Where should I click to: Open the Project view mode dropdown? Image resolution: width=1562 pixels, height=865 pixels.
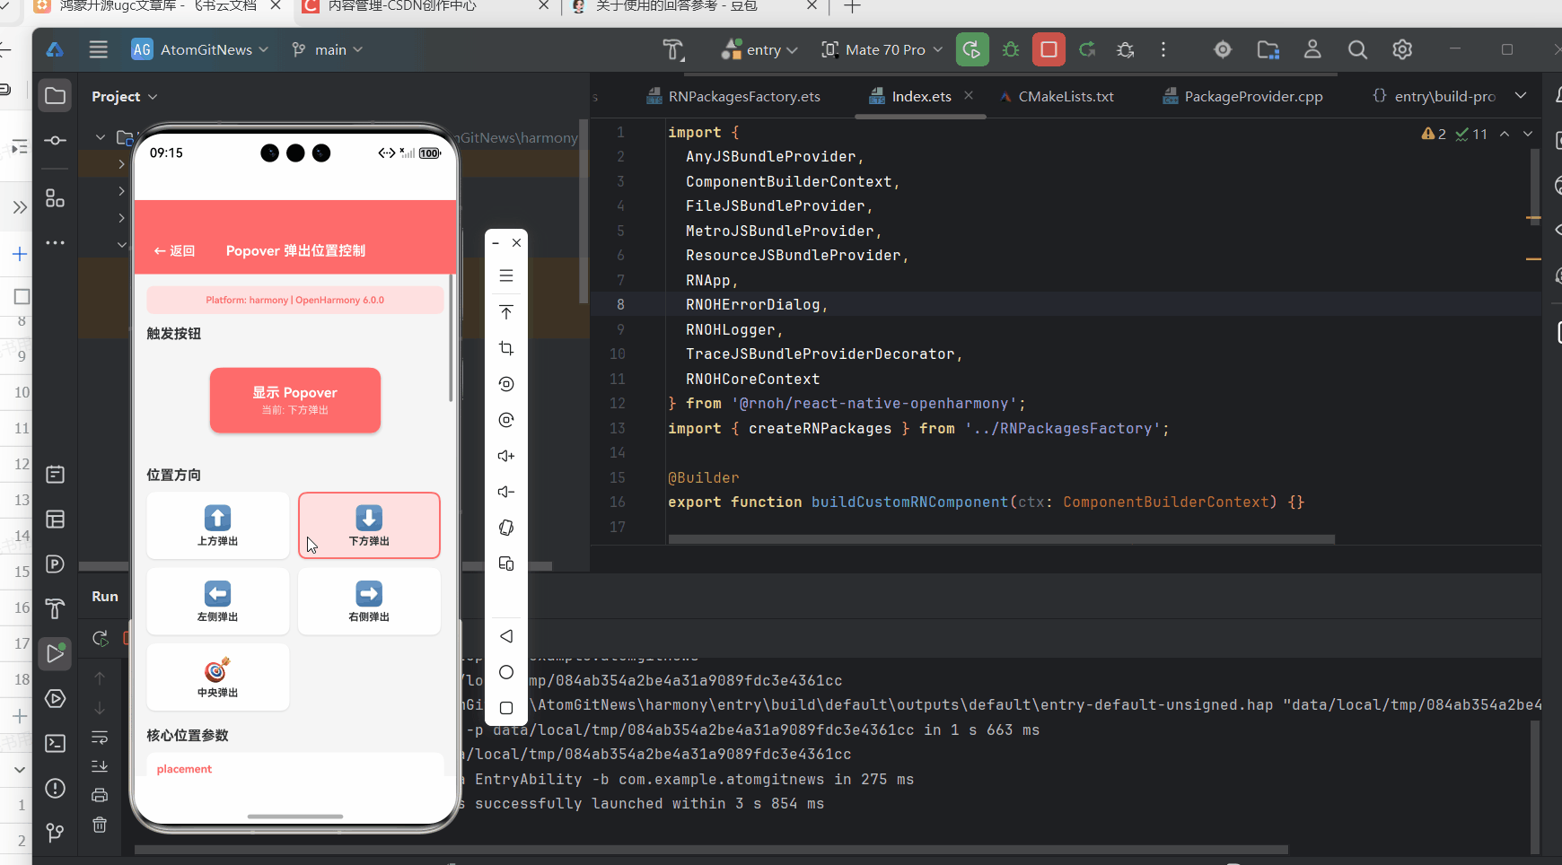(x=124, y=96)
